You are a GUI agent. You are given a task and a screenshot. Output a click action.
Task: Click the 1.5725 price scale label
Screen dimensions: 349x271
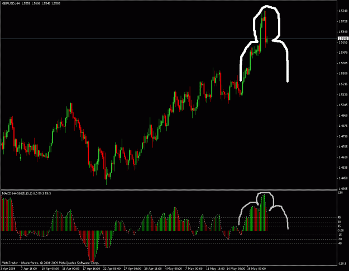(343, 21)
